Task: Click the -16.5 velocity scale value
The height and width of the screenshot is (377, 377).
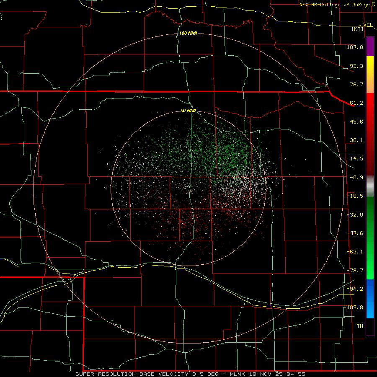Action: 355,196
